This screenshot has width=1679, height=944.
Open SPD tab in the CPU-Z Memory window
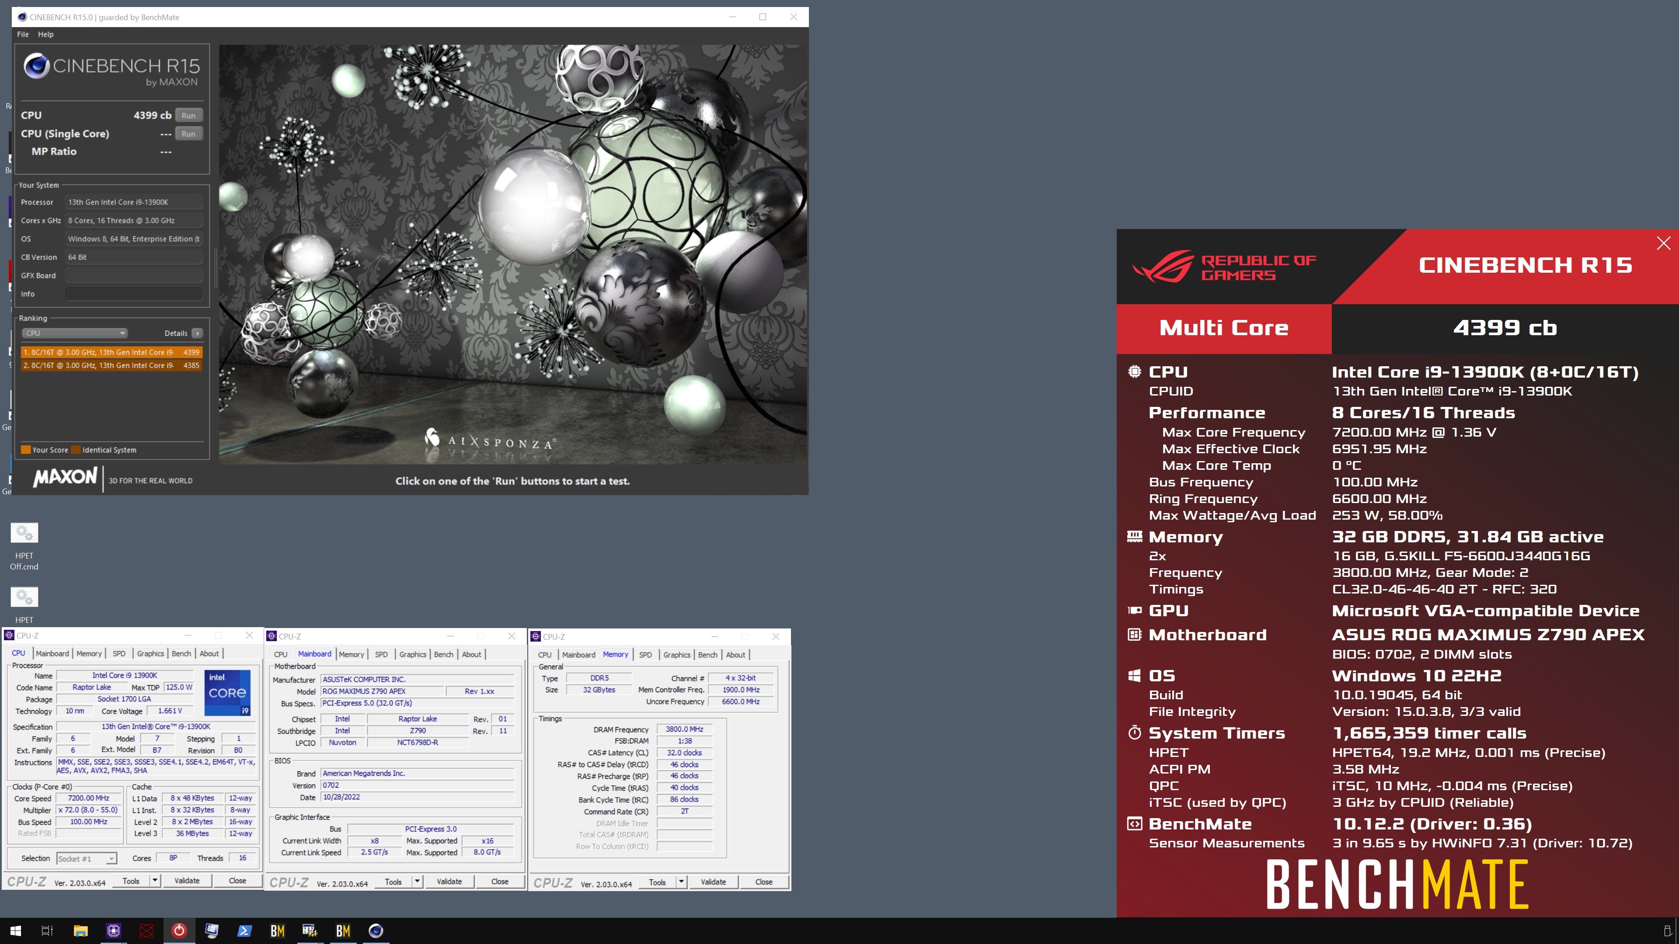(645, 655)
